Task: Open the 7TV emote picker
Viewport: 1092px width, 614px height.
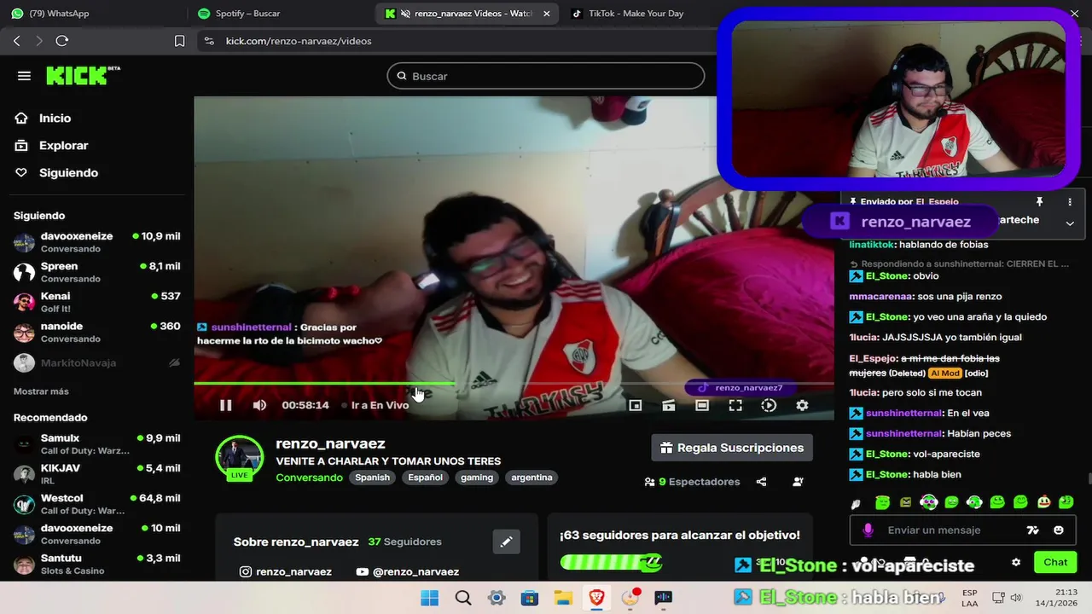Action: tap(1033, 530)
